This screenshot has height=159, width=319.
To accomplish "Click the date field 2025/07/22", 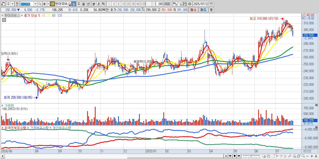I will (201, 4).
